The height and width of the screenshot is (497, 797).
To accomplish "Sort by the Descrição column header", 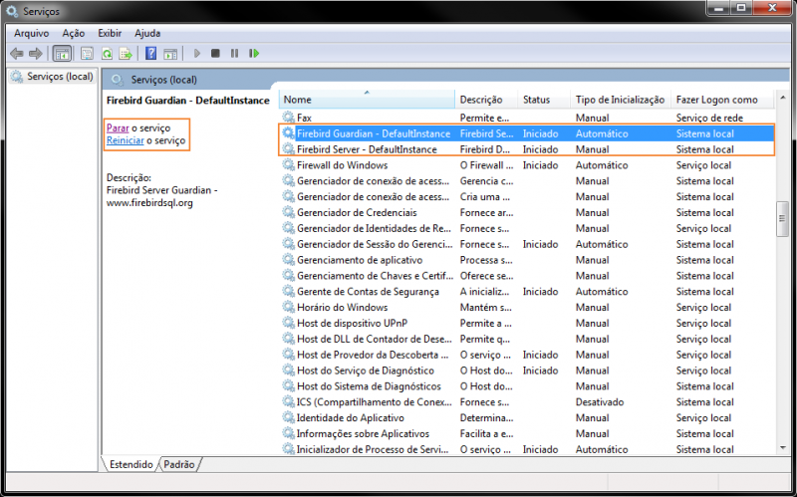I will [x=486, y=100].
